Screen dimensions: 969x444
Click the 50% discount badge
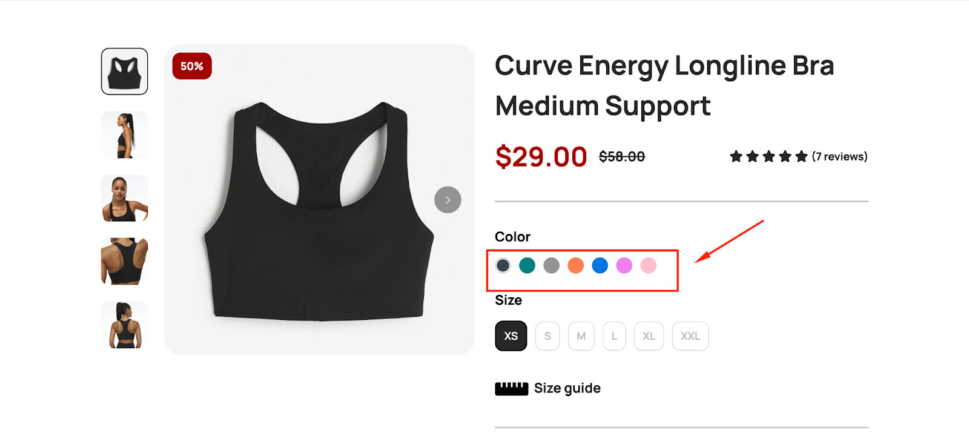(x=192, y=66)
